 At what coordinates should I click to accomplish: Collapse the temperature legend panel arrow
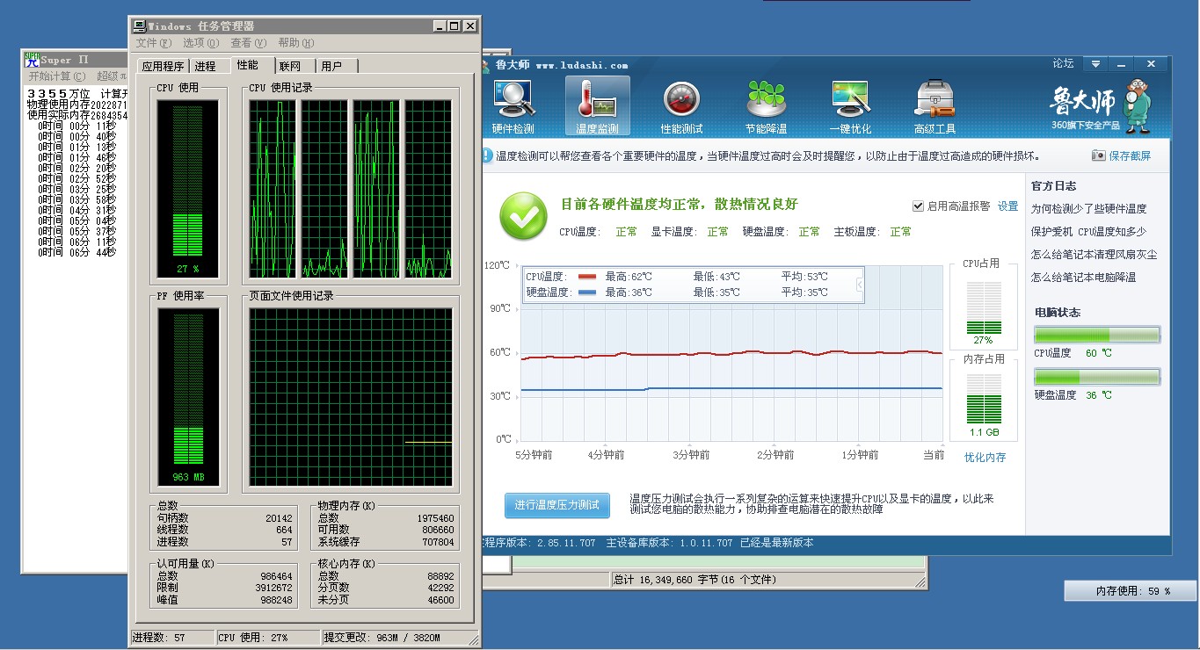[859, 285]
